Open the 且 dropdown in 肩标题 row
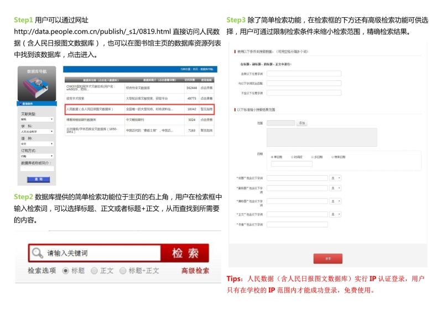The width and height of the screenshot is (442, 313). pyautogui.click(x=335, y=201)
